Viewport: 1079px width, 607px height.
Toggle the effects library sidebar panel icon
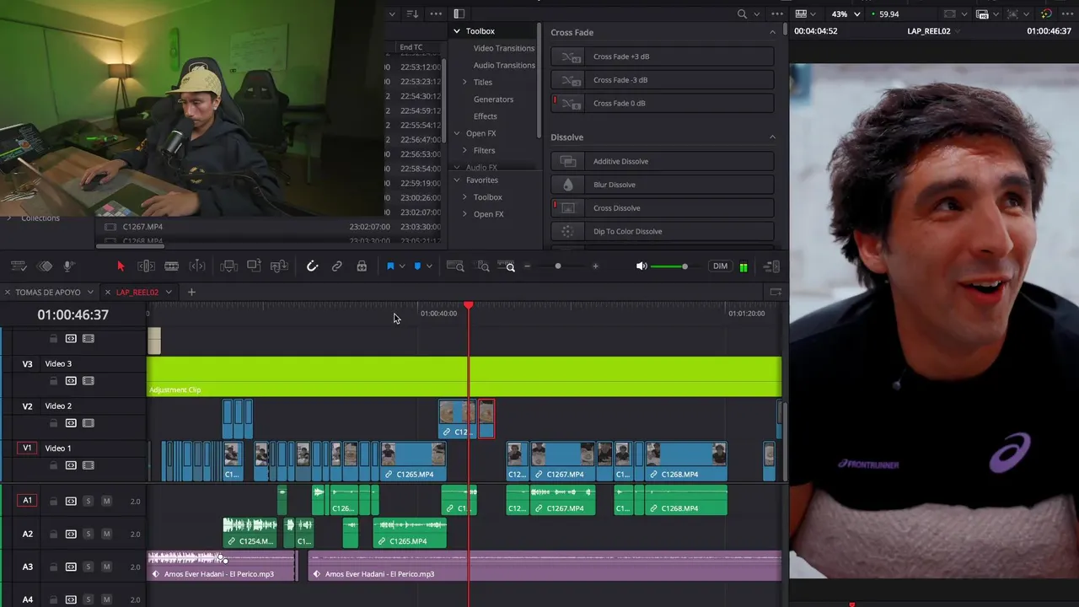click(459, 13)
